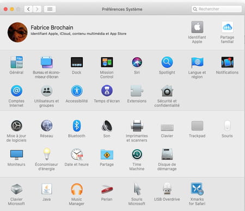Click the back navigation arrow
The width and height of the screenshot is (245, 211).
(x=28, y=9)
